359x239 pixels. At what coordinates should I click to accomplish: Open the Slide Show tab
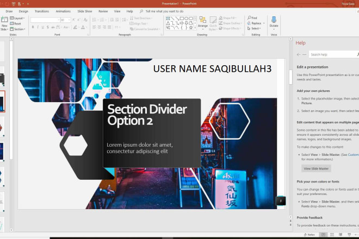(84, 11)
